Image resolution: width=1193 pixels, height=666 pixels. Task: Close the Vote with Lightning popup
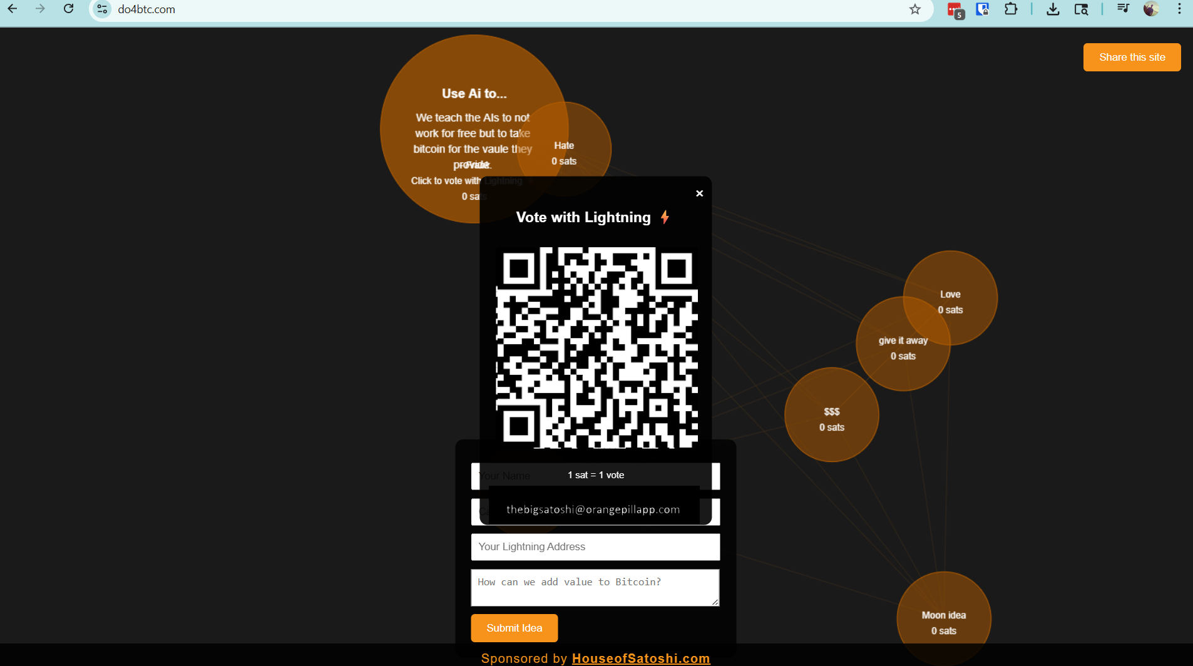700,193
